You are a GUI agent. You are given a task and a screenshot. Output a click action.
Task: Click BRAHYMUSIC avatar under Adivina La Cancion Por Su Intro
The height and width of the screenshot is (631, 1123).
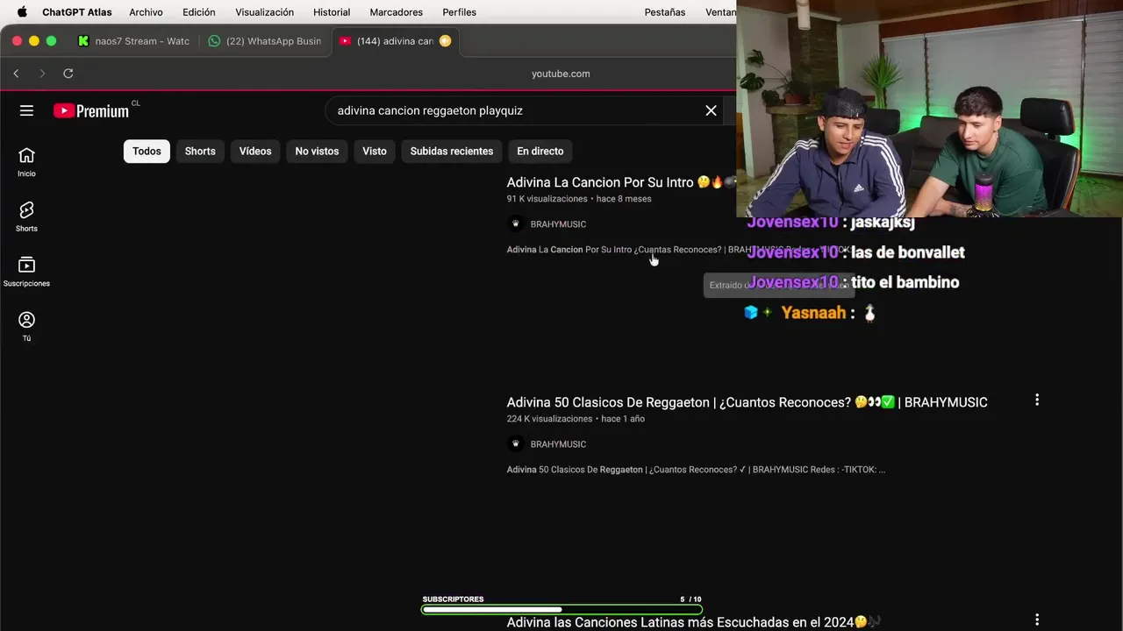pos(516,223)
